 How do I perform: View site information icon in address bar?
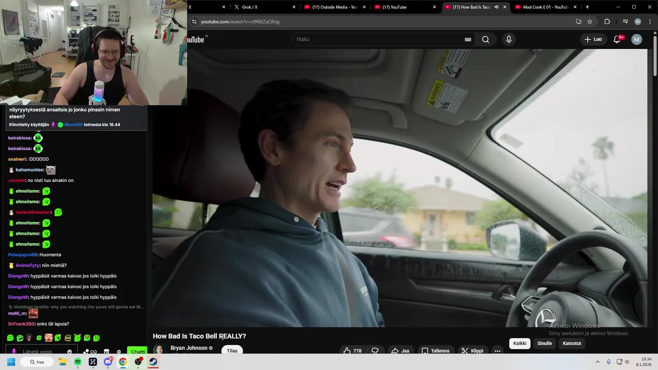(194, 22)
